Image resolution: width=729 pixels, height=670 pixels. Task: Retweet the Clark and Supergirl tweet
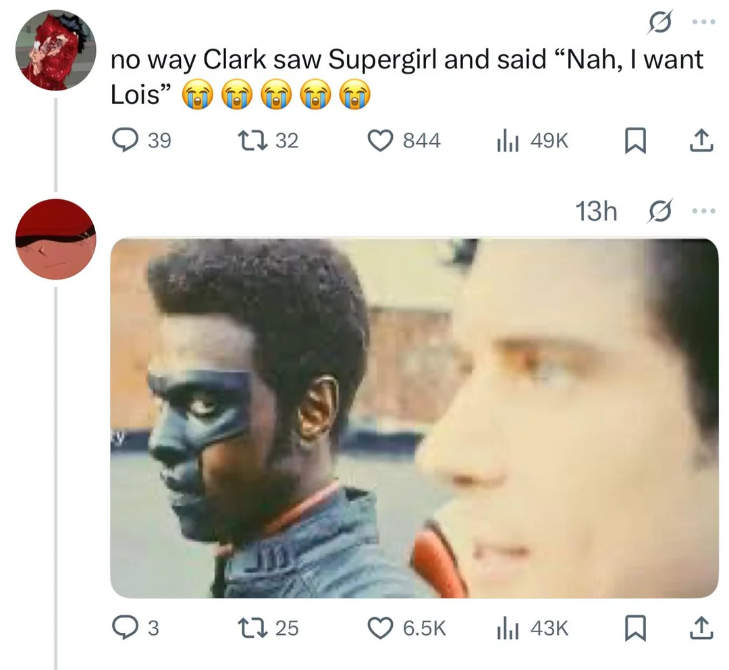pyautogui.click(x=268, y=140)
